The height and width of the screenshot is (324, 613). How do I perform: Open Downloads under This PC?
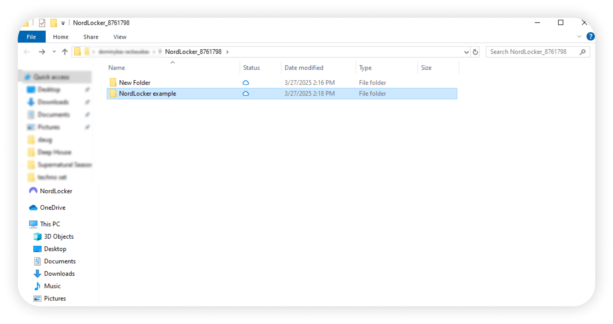click(x=59, y=274)
